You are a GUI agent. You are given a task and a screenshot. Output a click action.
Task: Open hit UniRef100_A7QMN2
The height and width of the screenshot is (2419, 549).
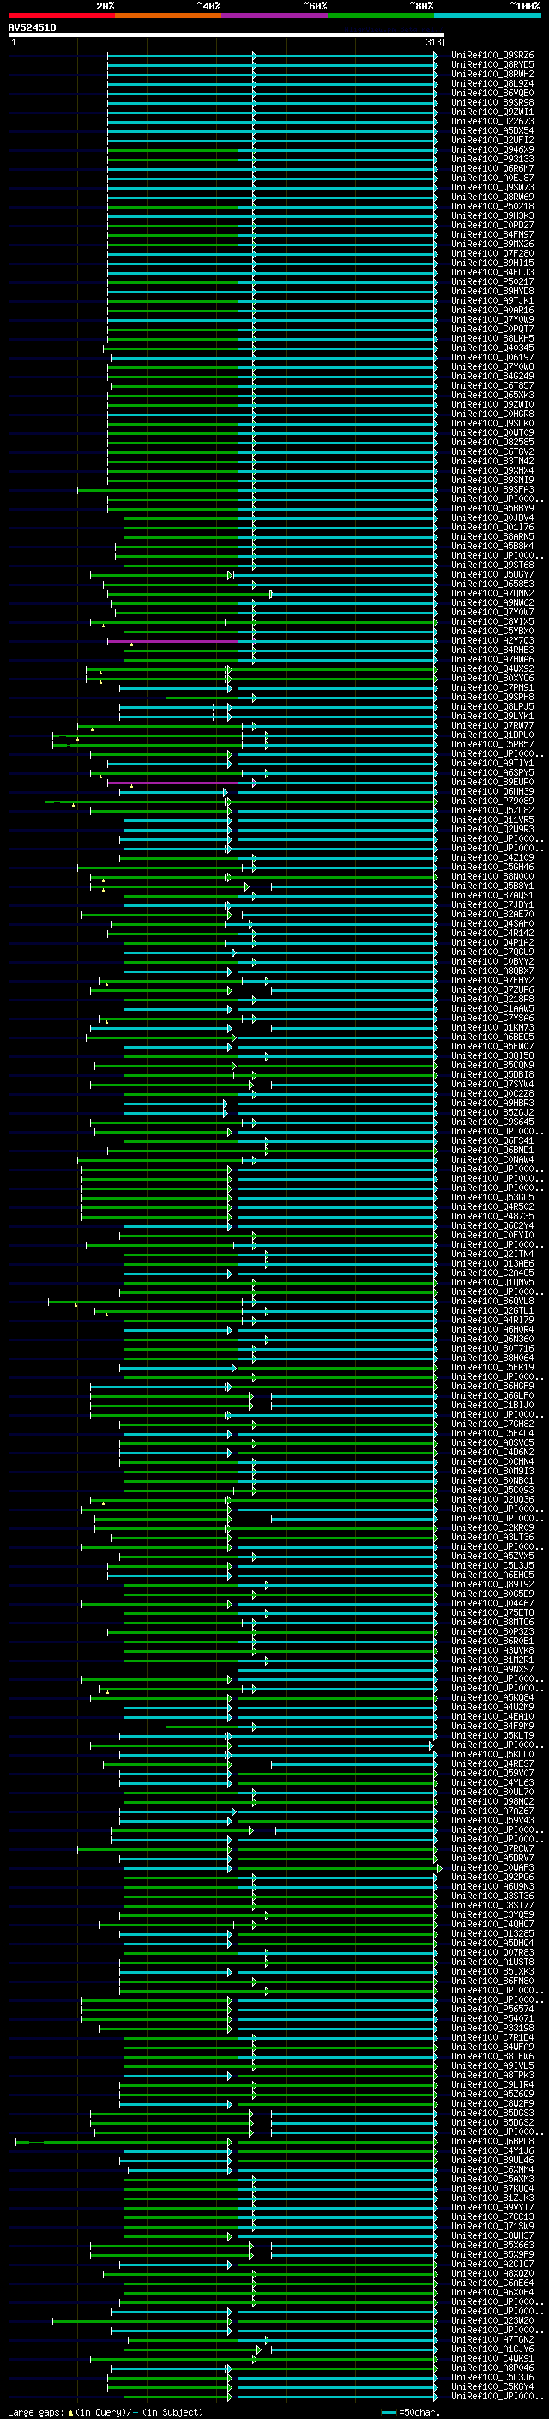492,594
